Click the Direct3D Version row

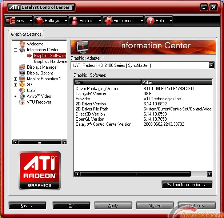143,114
